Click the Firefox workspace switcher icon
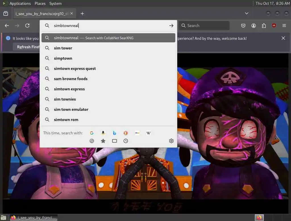Viewport: 291px width, 221px height. (259, 218)
